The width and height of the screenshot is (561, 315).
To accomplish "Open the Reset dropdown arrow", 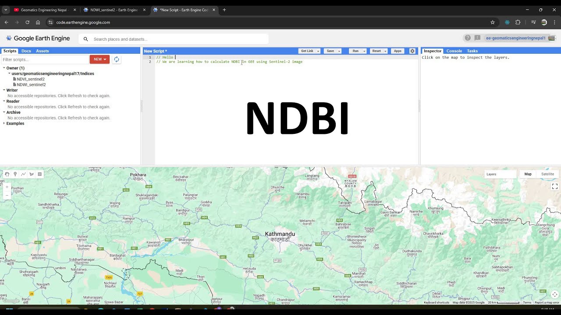I will pos(385,51).
